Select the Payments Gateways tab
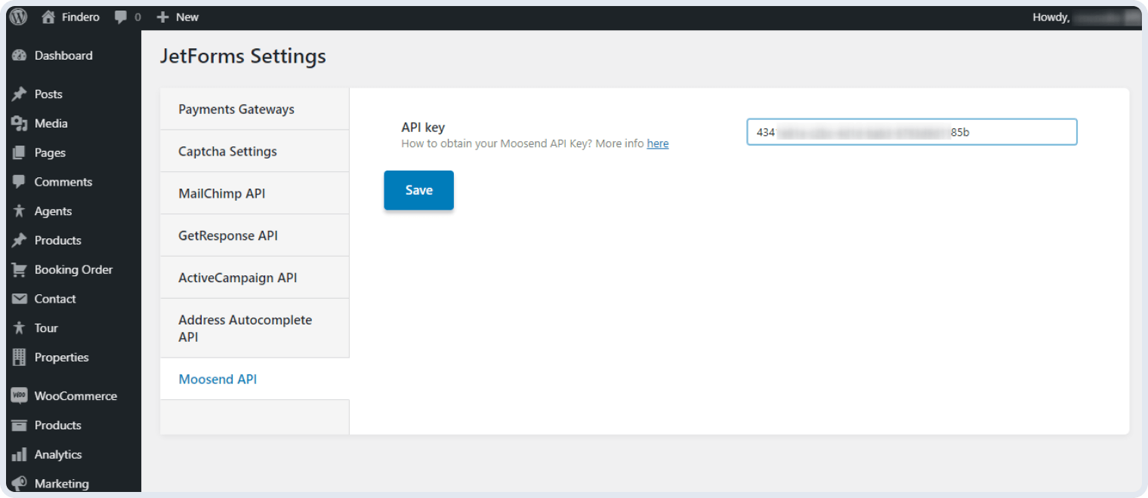This screenshot has height=498, width=1148. 236,109
